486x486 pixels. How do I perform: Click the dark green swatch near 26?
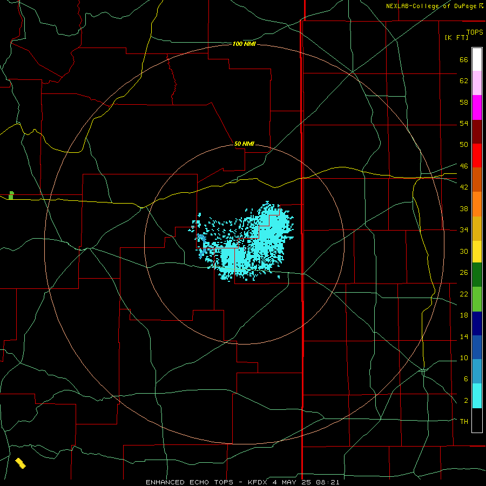pos(477,275)
